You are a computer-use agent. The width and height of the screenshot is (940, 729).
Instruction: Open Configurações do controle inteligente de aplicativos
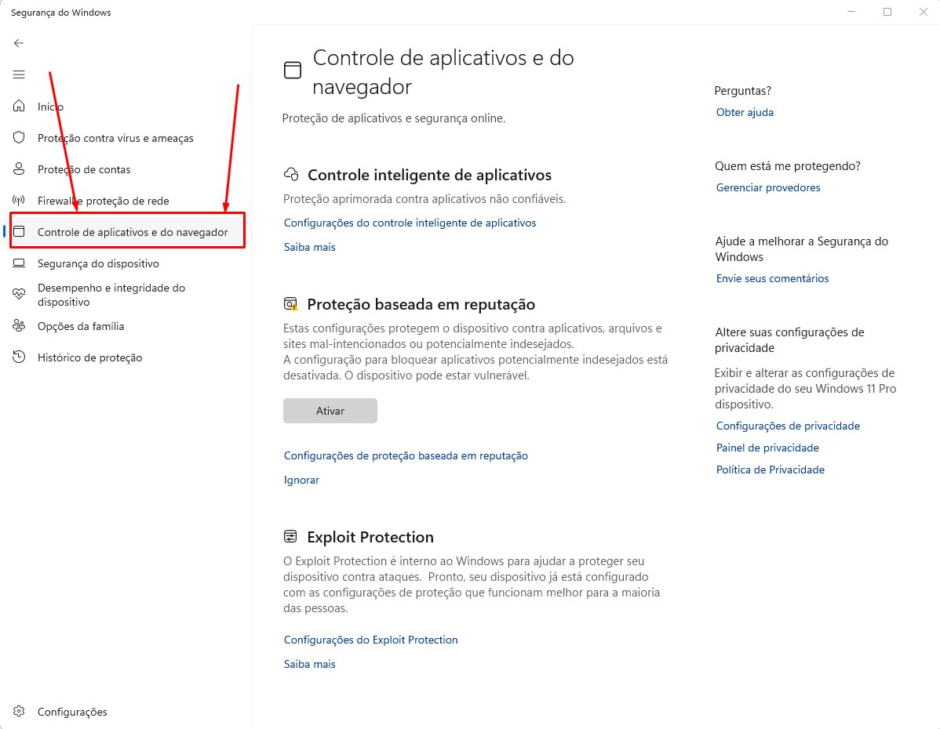click(410, 223)
